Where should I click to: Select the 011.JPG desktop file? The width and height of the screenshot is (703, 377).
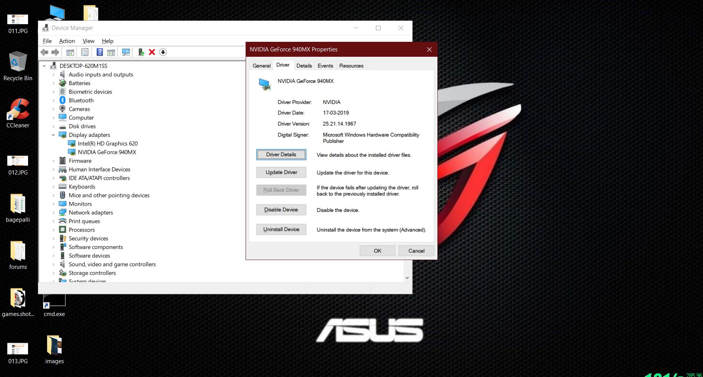click(18, 24)
